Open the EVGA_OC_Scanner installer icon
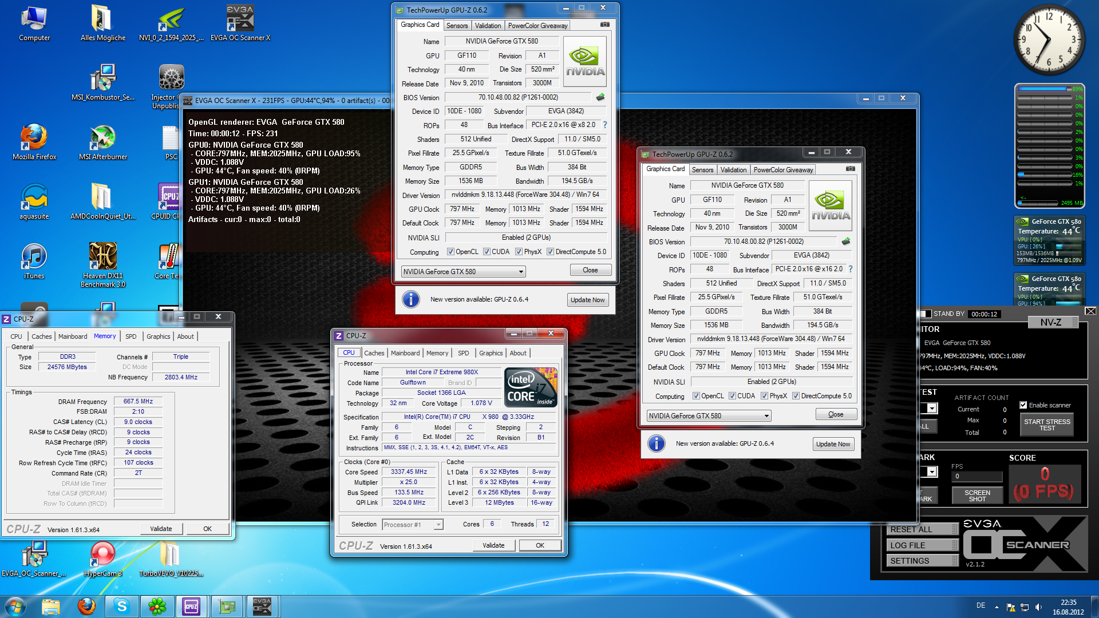Screen dimensions: 1099x618 [x=34, y=559]
